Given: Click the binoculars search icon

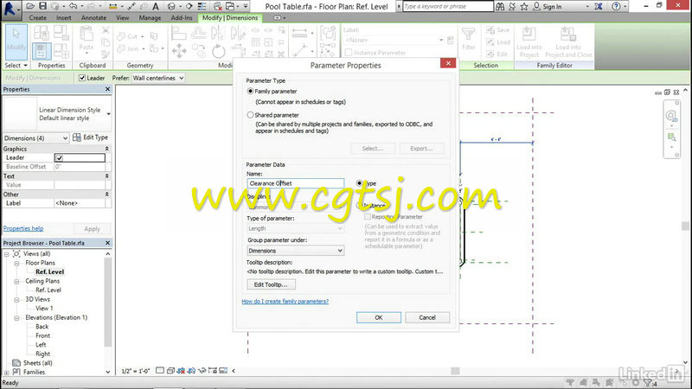Looking at the screenshot, I should 500,6.
